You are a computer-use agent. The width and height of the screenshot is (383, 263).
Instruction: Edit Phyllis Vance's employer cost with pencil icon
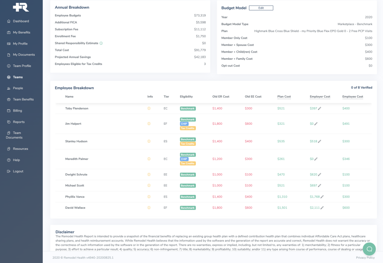coord(322,197)
